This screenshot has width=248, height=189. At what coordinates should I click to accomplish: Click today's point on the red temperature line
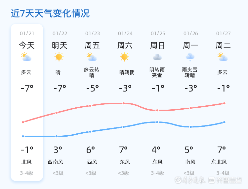tap(23, 122)
